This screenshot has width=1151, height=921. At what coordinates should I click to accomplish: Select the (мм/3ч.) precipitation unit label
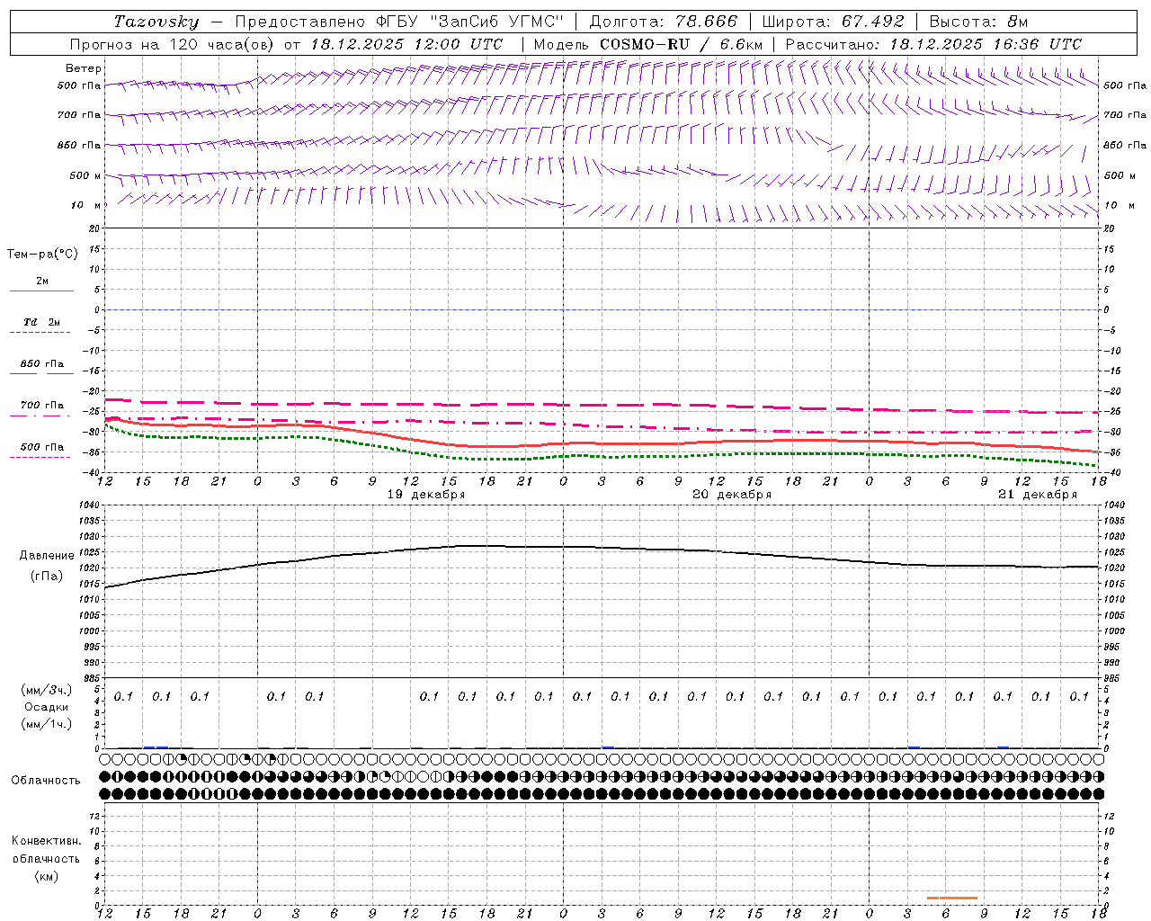point(47,690)
